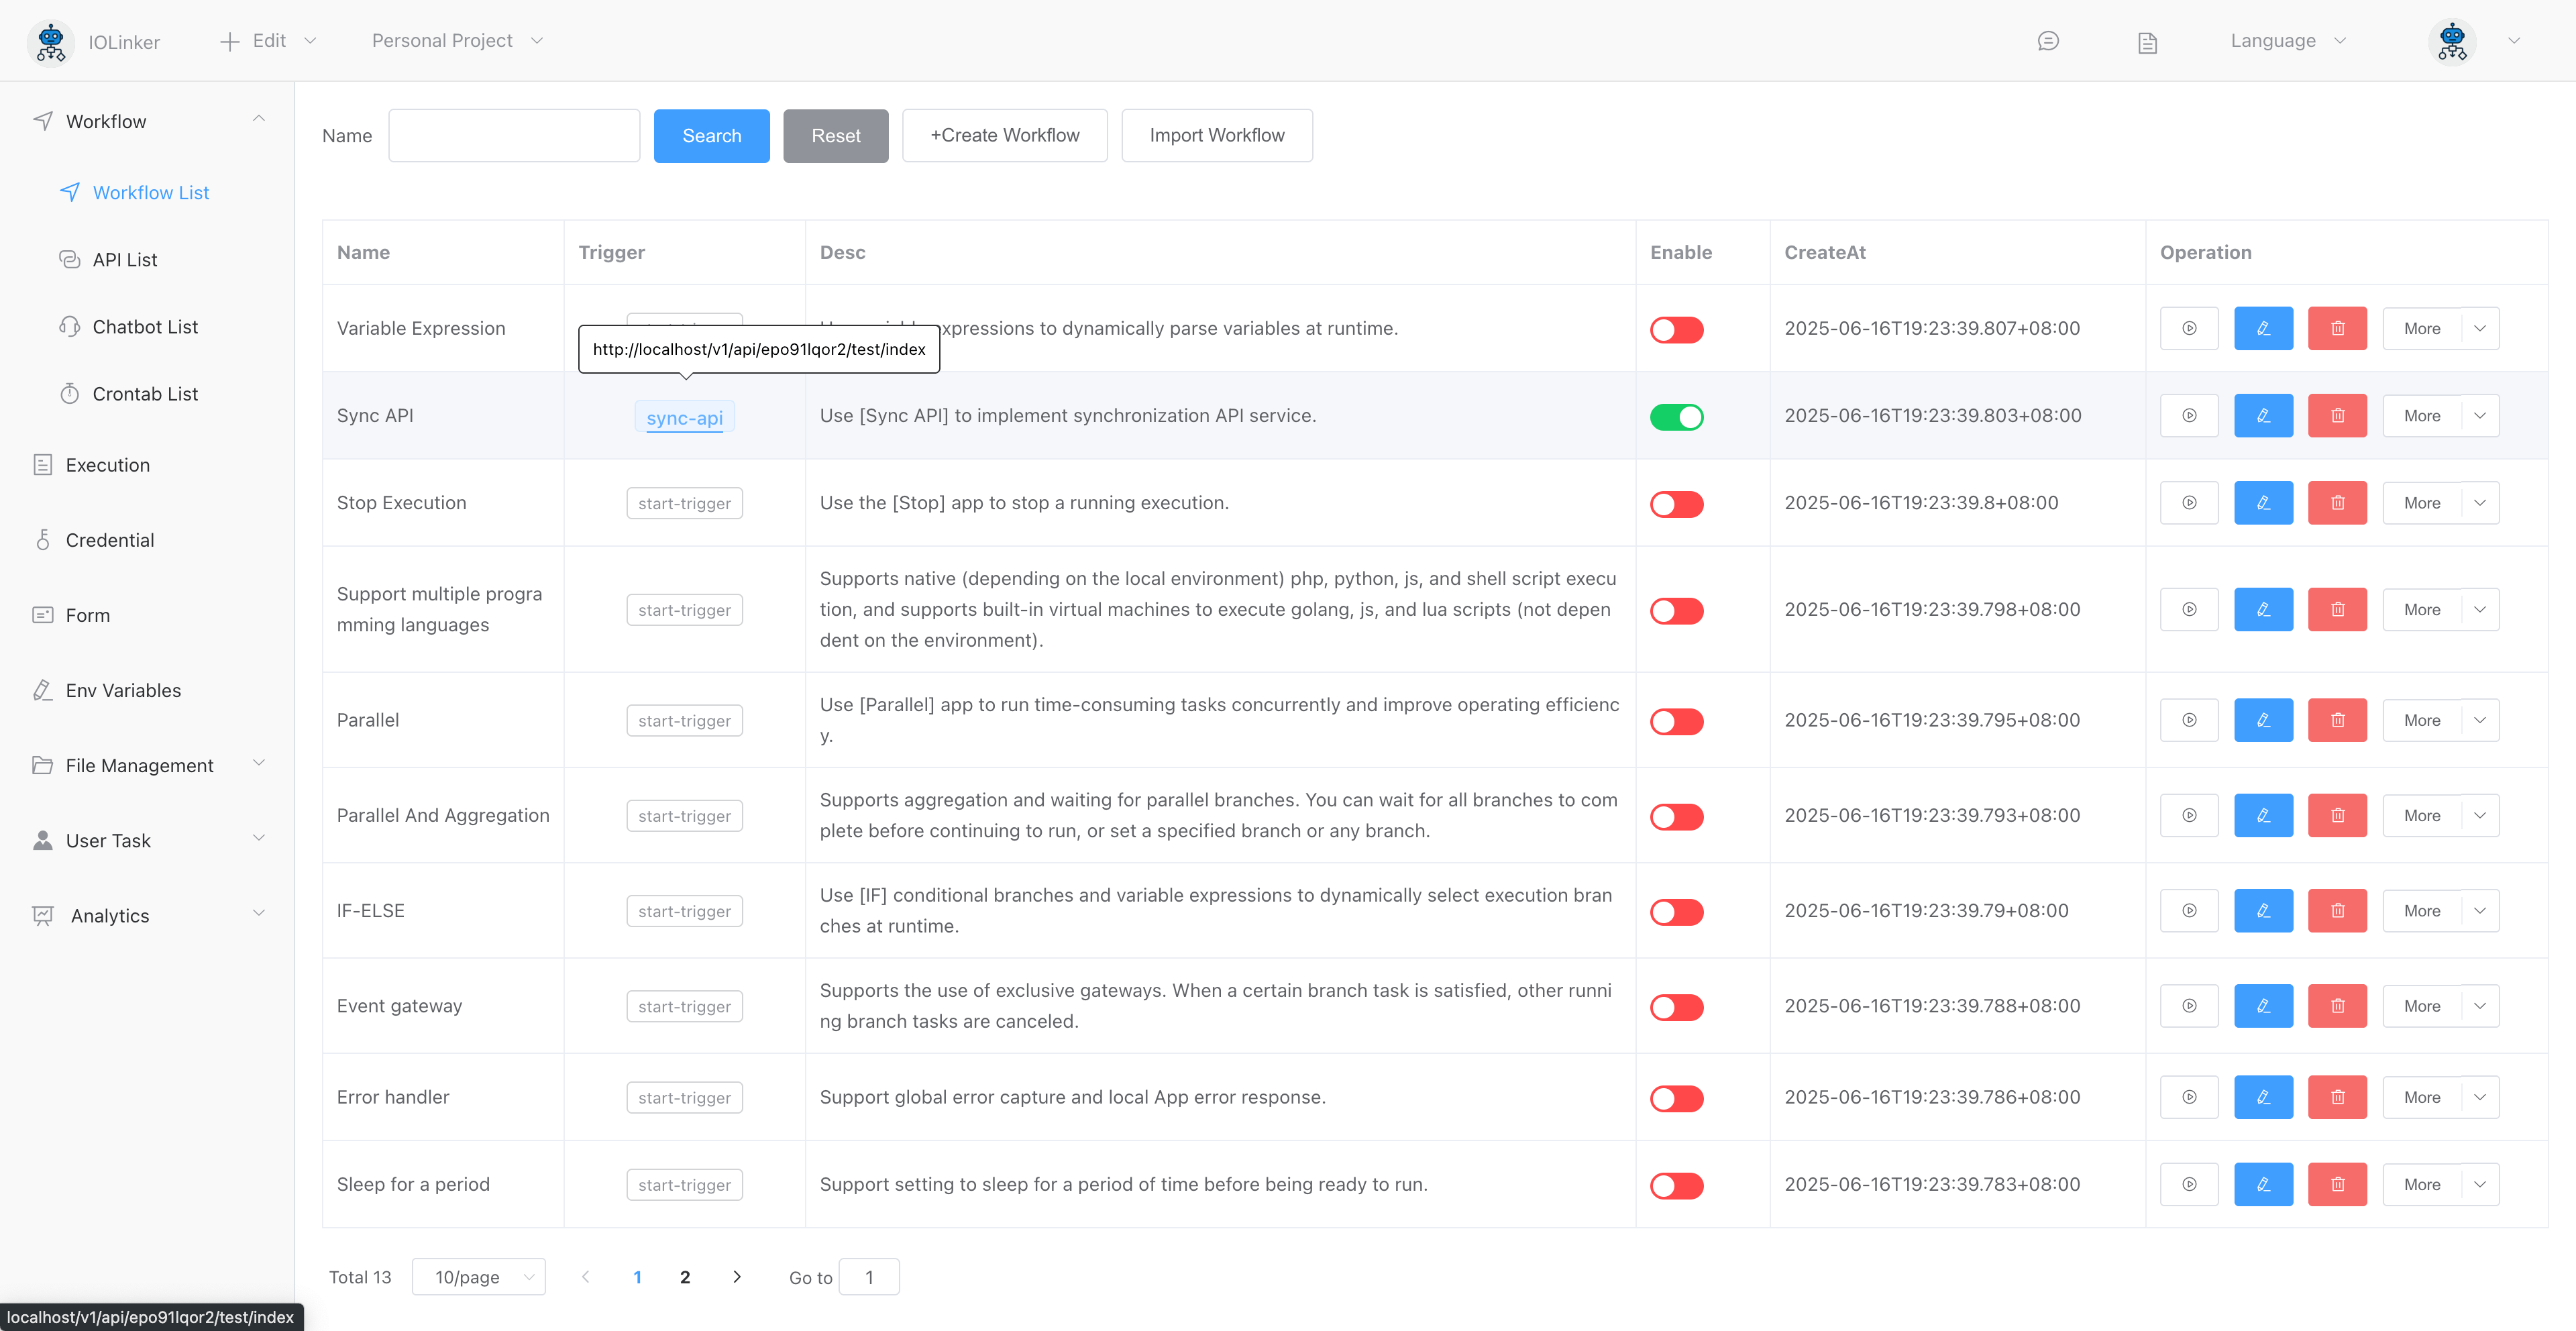Click the edit icon for Sync API
2576x1331 pixels.
(x=2263, y=415)
